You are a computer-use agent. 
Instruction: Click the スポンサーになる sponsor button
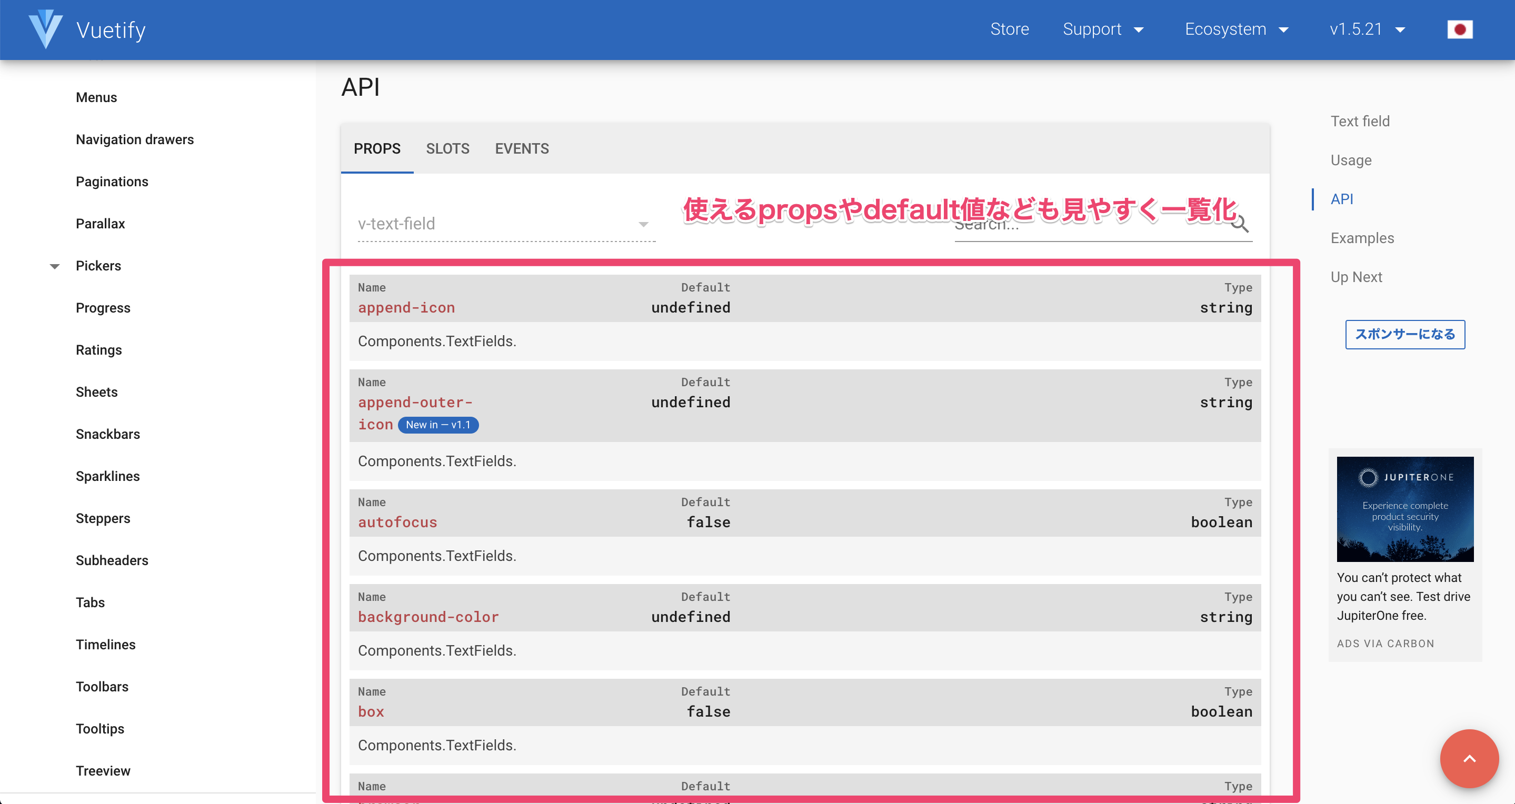pos(1404,335)
